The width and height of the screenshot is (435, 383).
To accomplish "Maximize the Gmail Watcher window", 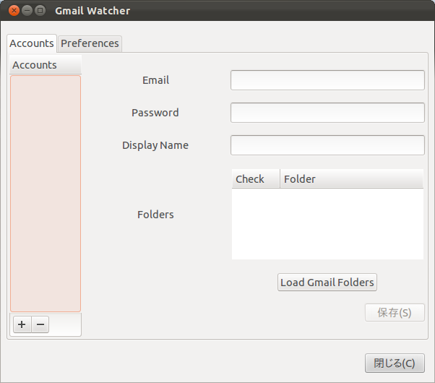I will 40,11.
